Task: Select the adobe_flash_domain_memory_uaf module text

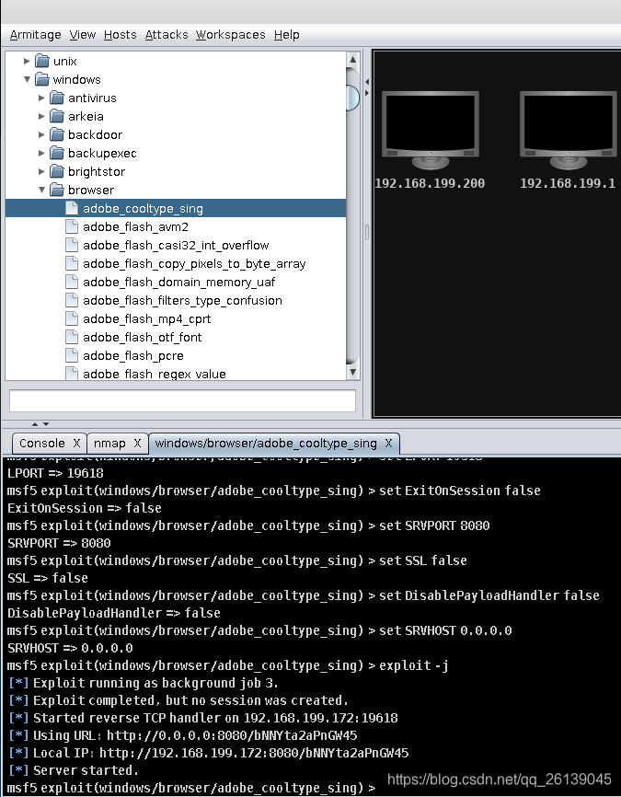Action: coord(178,283)
